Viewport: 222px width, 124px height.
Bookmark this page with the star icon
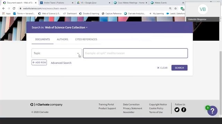(x=176, y=8)
